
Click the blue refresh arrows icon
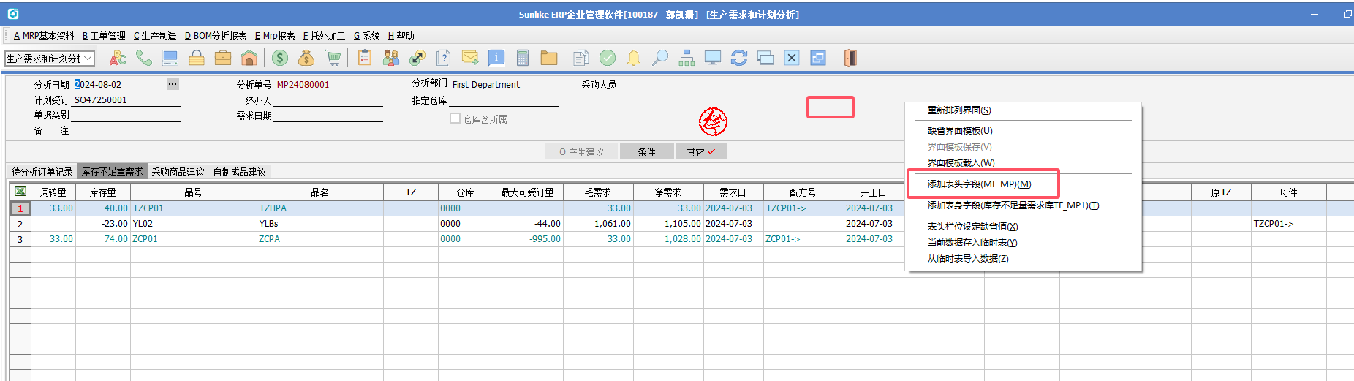[738, 58]
